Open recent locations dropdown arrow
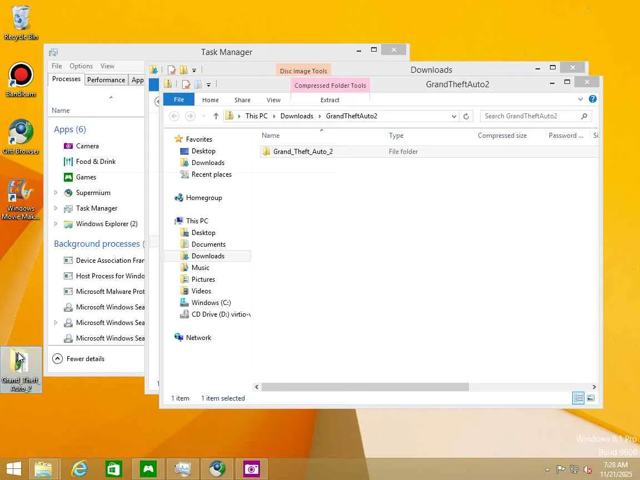 pos(204,116)
